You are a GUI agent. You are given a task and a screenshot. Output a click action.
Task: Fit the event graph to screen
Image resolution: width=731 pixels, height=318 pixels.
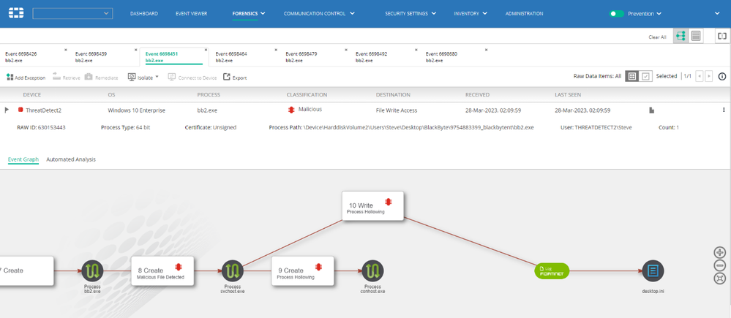click(720, 279)
